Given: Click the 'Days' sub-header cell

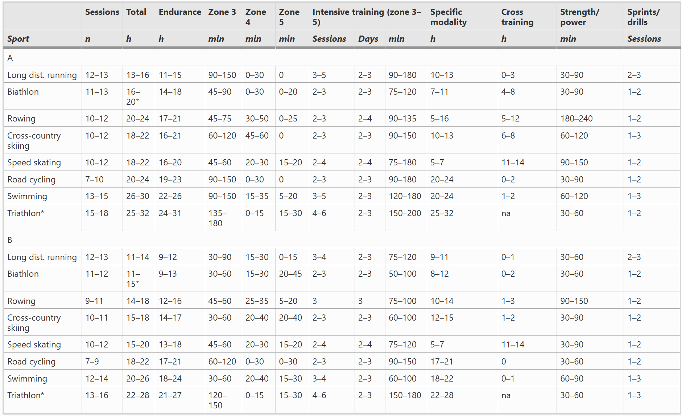Looking at the screenshot, I should click(368, 39).
